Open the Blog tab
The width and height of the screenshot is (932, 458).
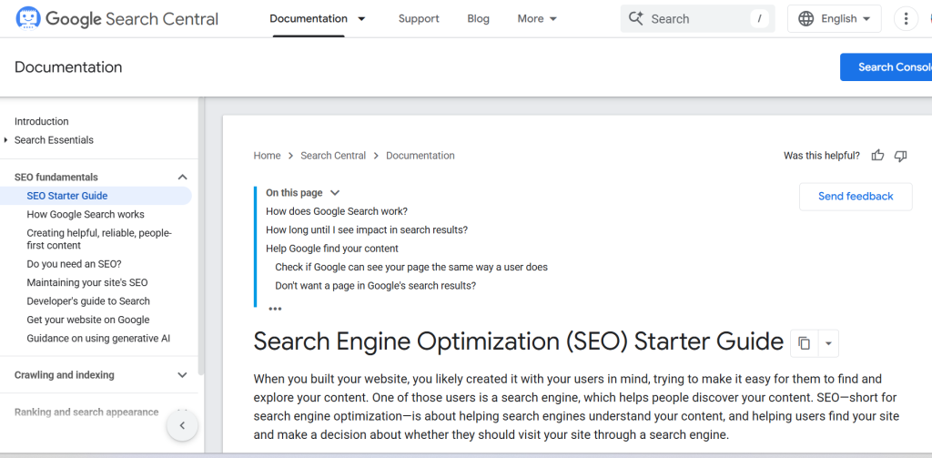478,18
